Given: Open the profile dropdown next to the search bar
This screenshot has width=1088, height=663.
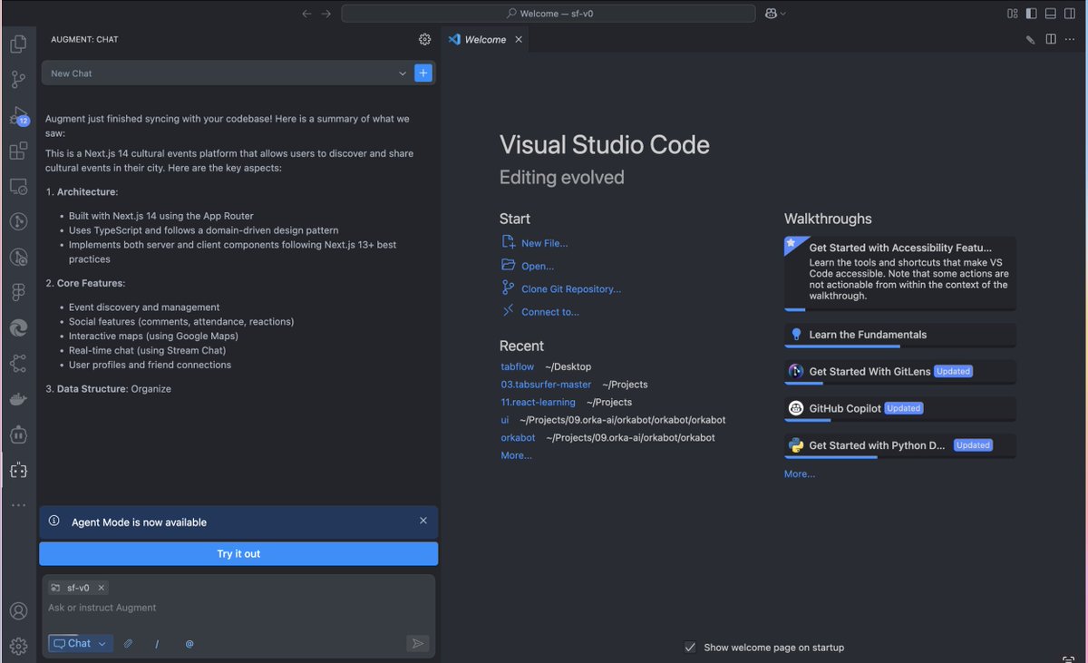Looking at the screenshot, I should 775,13.
